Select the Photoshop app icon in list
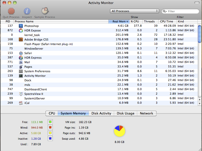Viewport: 202px width, 151px height. tap(21, 26)
